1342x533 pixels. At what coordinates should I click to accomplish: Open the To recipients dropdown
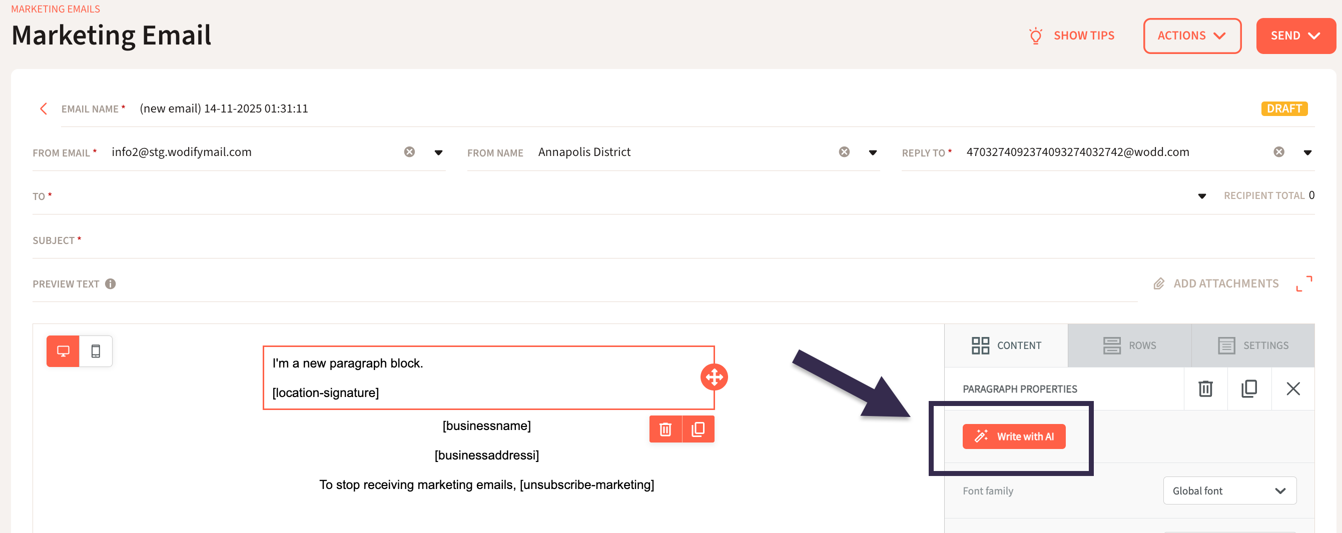(x=1202, y=196)
